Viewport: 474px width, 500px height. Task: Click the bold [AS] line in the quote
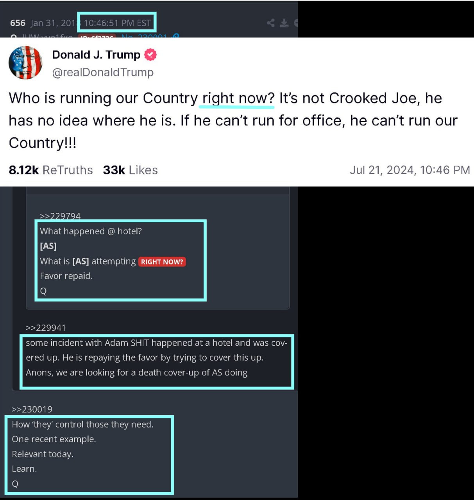[x=48, y=246]
